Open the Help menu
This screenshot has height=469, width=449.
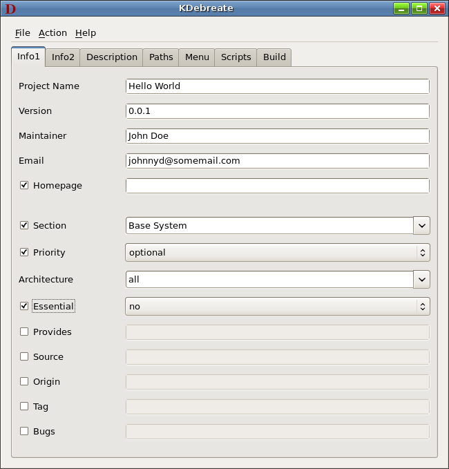tap(86, 33)
